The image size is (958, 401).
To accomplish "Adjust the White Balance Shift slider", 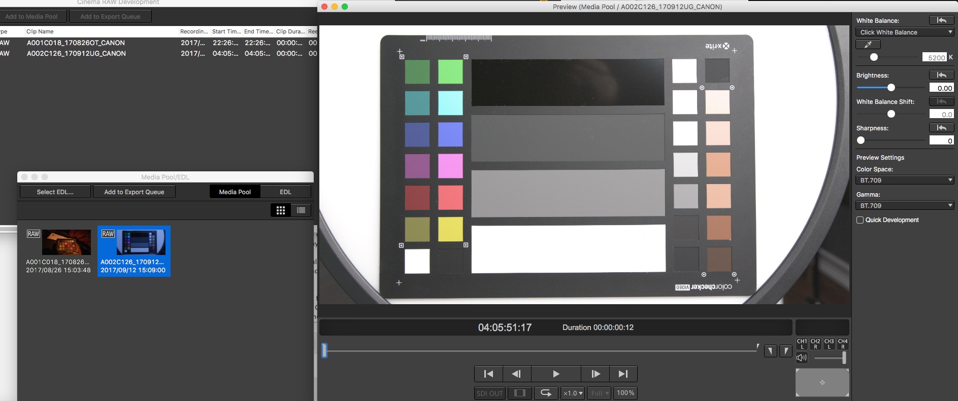I will pos(891,114).
